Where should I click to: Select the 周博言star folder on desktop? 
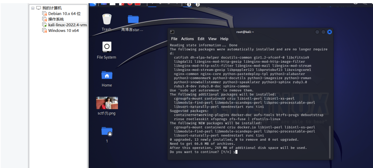pos(133,23)
